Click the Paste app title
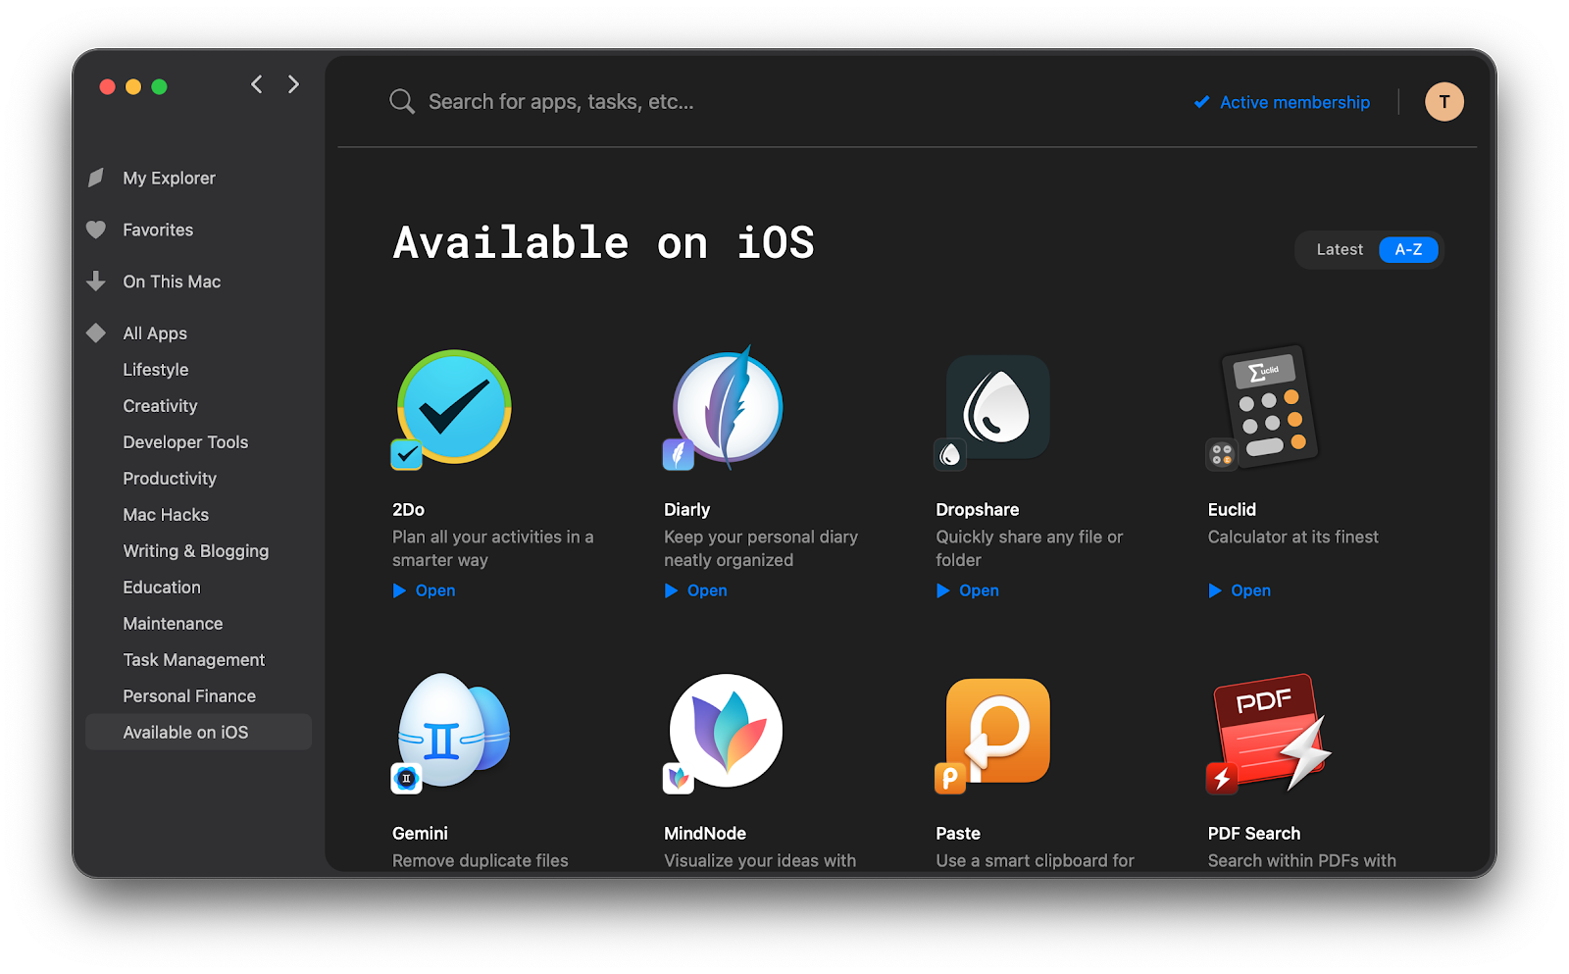 coord(958,834)
